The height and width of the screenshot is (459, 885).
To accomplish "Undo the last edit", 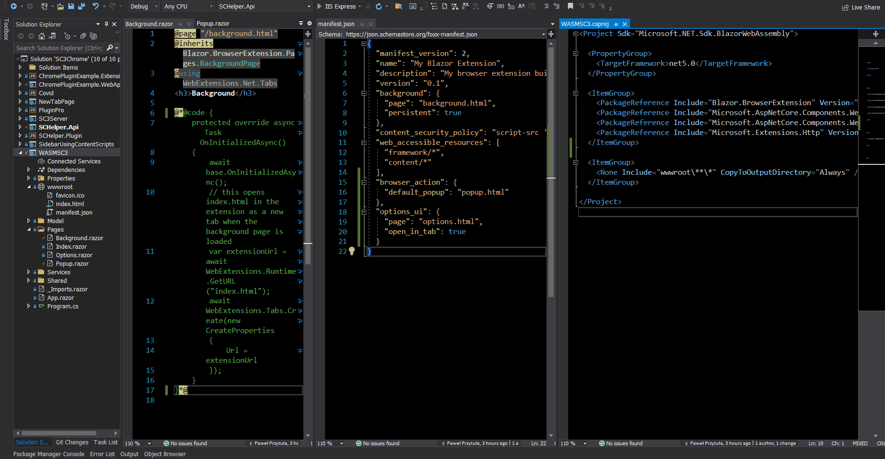I will [96, 6].
